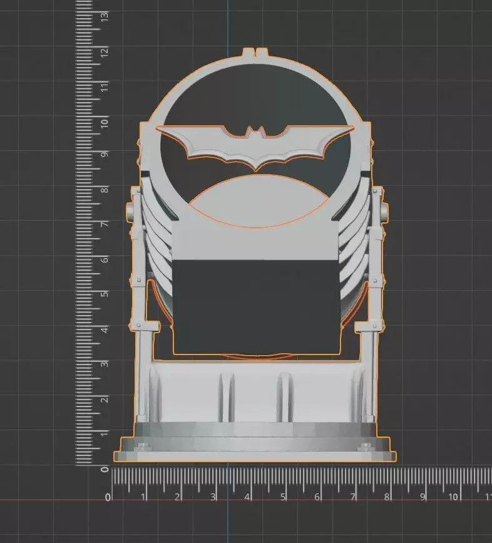Select the bat emblem on the model
Screen dimensions: 492x543
point(255,147)
